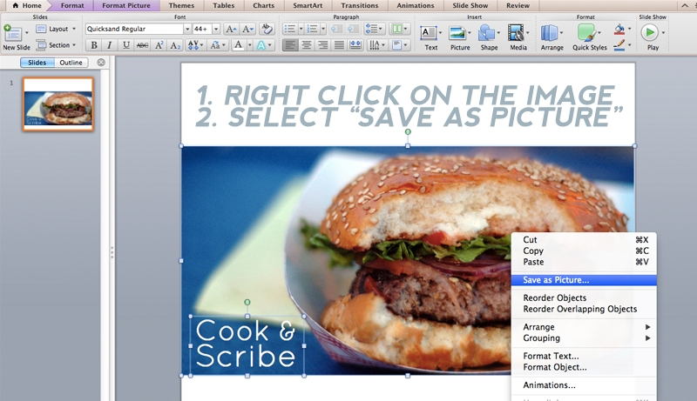Click the text effects glowing A button
Viewport: 697px width, 401px height.
pos(261,45)
